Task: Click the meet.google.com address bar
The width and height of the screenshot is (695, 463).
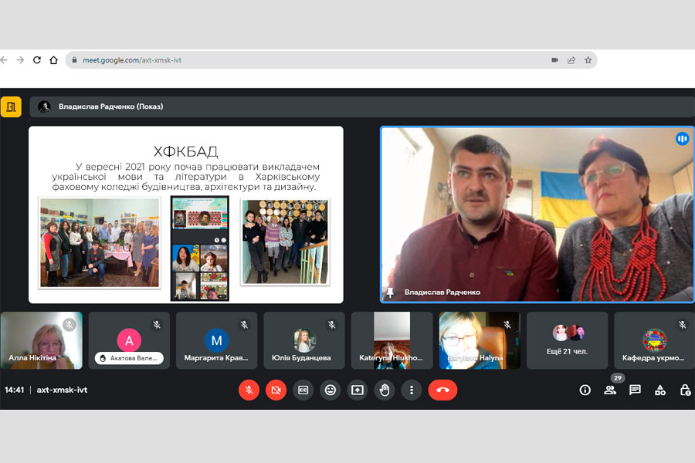Action: tap(309, 60)
